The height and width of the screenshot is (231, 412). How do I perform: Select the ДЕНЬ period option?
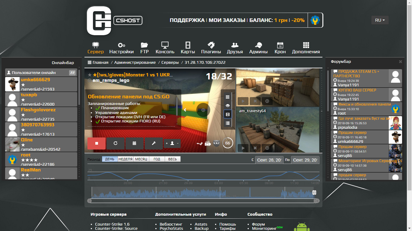point(109,159)
